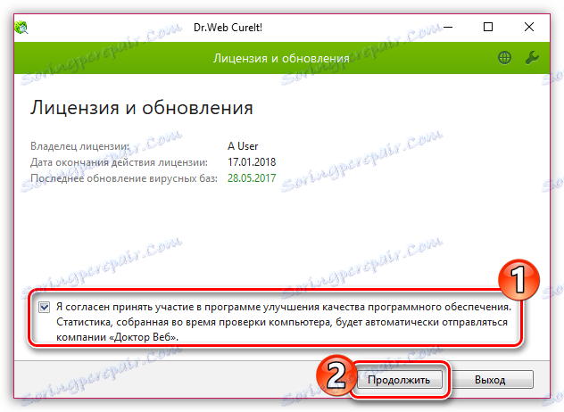Maximize the Dr.Web CureIt! window

pos(488,27)
